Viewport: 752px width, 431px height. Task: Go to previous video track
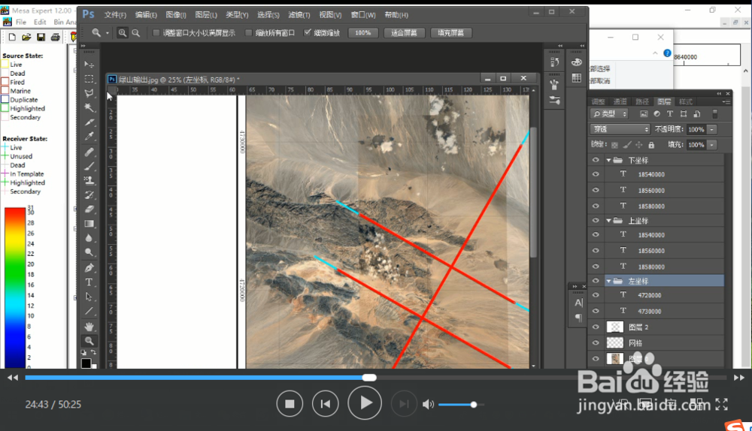point(325,404)
